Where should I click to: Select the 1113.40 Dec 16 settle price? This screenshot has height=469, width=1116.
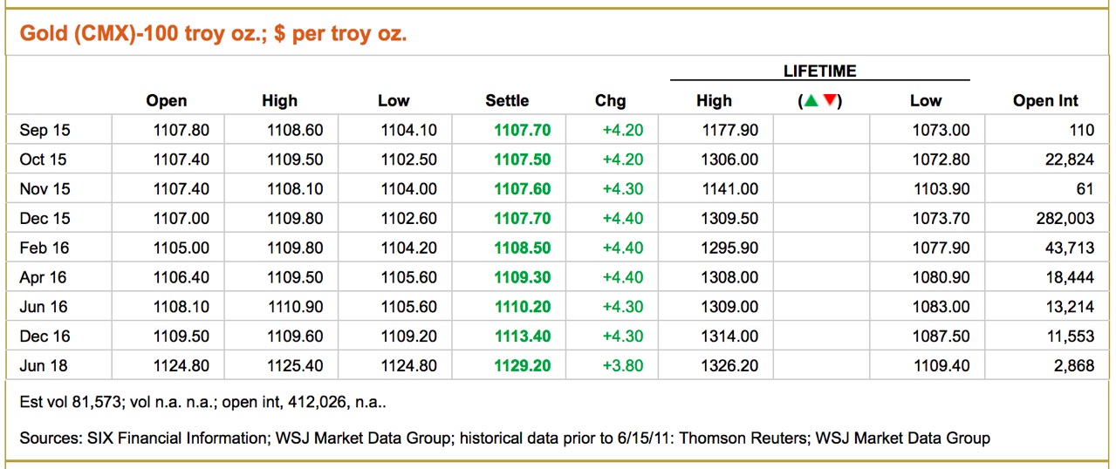pyautogui.click(x=522, y=336)
